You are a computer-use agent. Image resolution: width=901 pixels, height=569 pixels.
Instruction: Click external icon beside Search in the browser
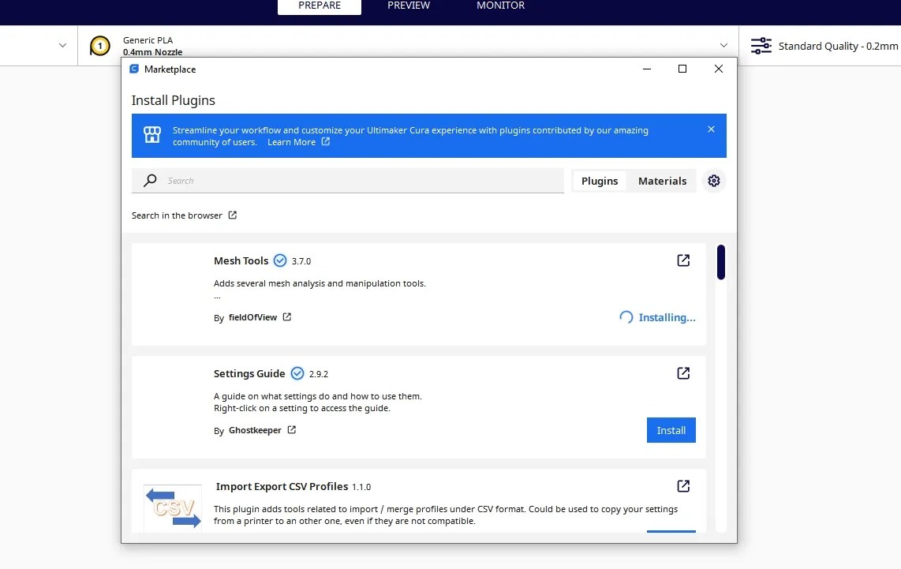click(232, 215)
